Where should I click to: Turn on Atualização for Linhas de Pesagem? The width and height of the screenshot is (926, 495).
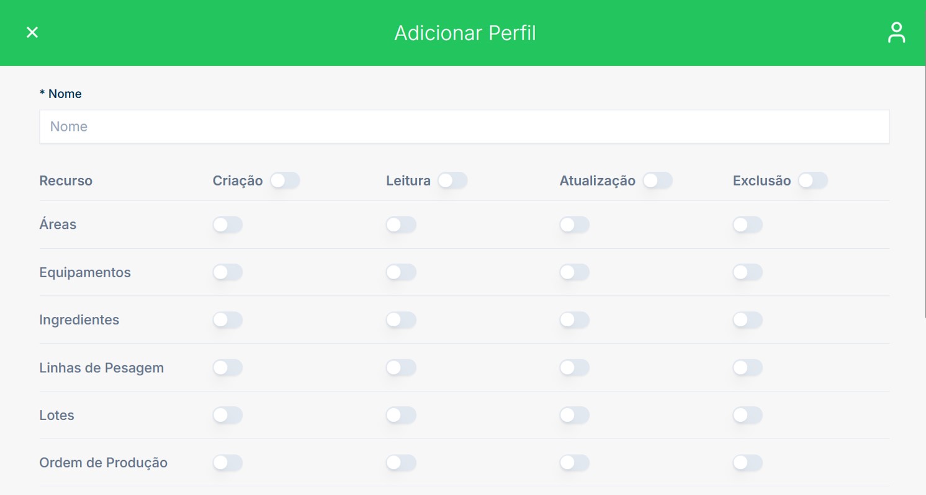[574, 368]
